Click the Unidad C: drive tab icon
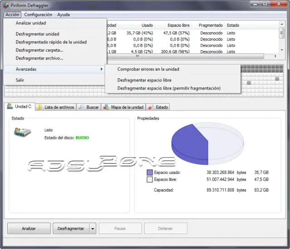The height and width of the screenshot is (249, 290). 10,106
